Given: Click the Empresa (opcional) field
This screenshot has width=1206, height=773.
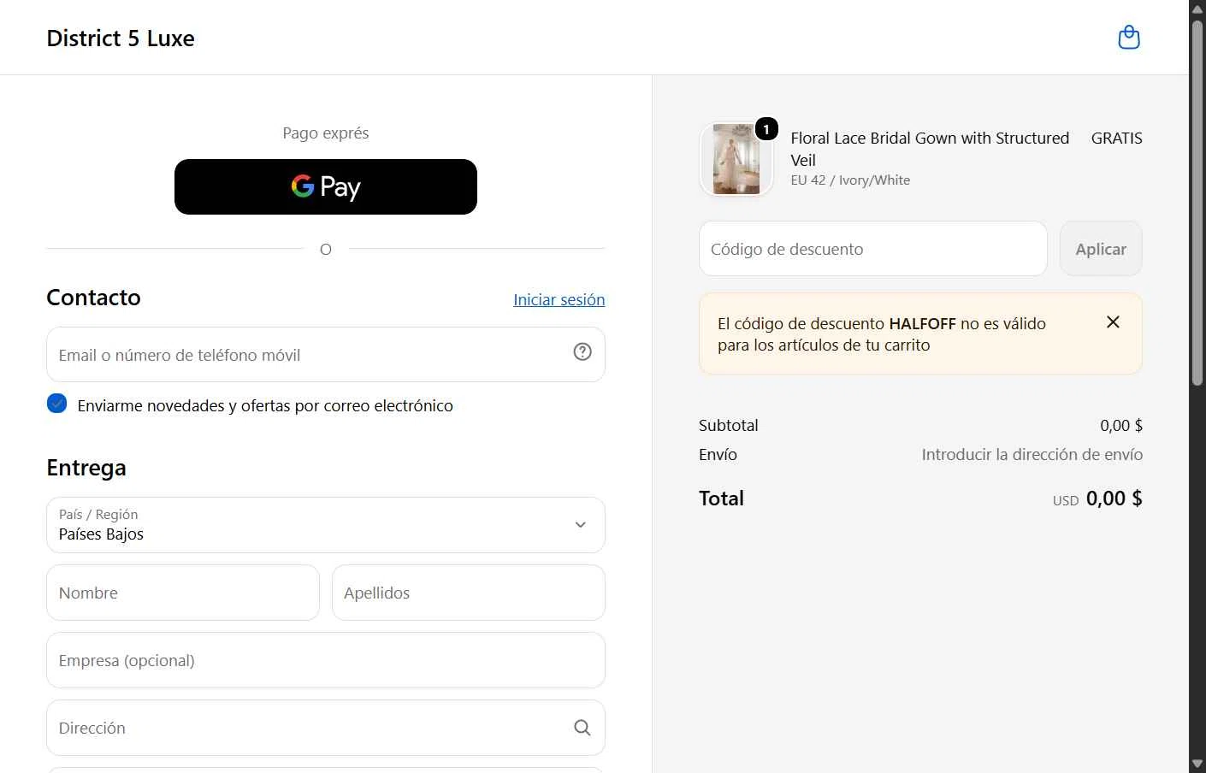Looking at the screenshot, I should (326, 660).
